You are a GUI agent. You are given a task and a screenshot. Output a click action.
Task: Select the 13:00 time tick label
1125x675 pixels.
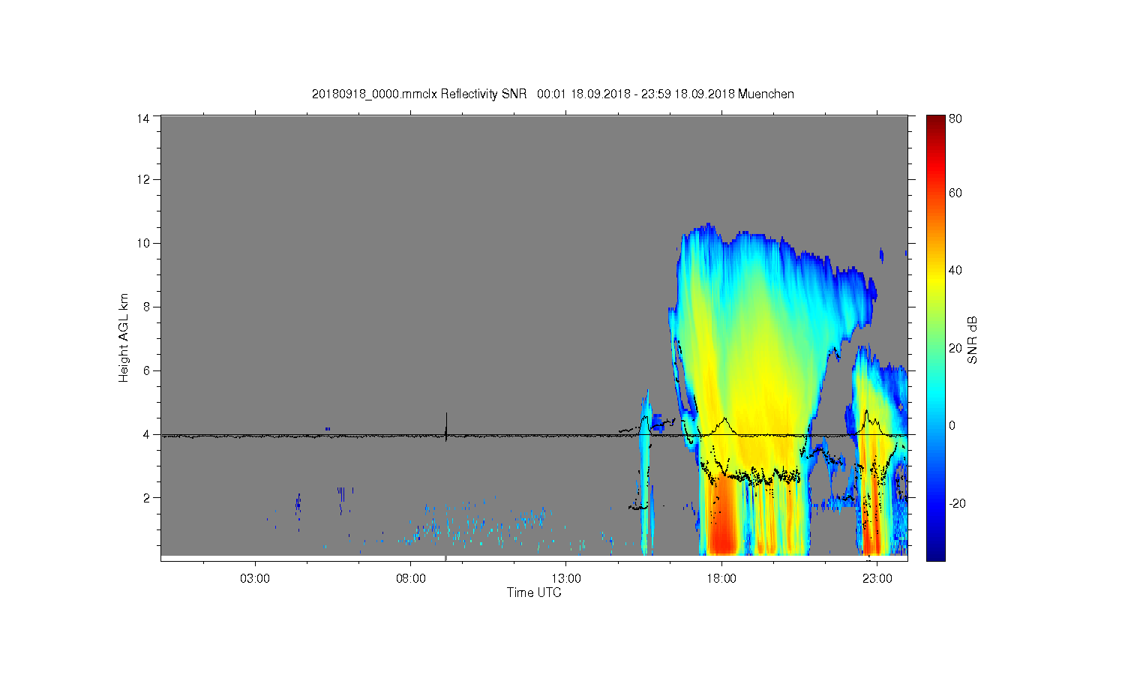pos(566,579)
